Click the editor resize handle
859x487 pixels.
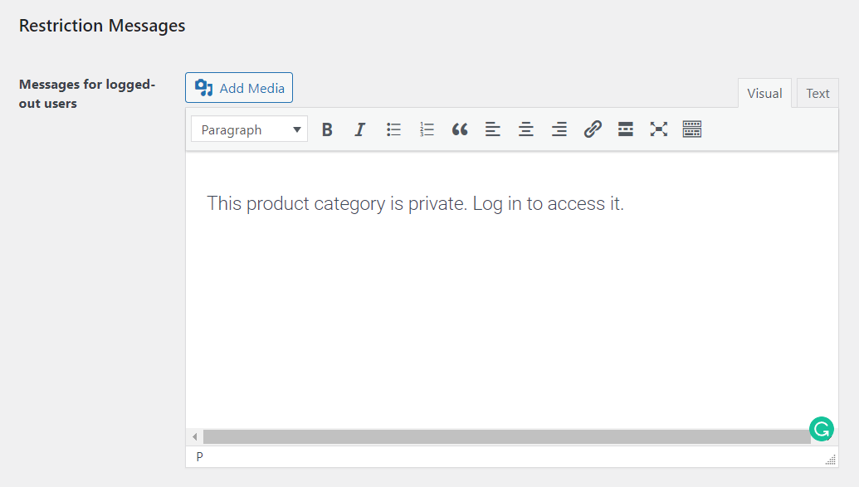pos(831,460)
